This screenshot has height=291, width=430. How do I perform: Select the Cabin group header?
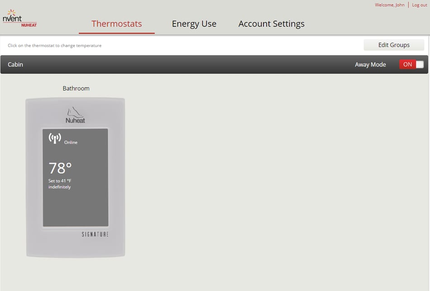(15, 64)
